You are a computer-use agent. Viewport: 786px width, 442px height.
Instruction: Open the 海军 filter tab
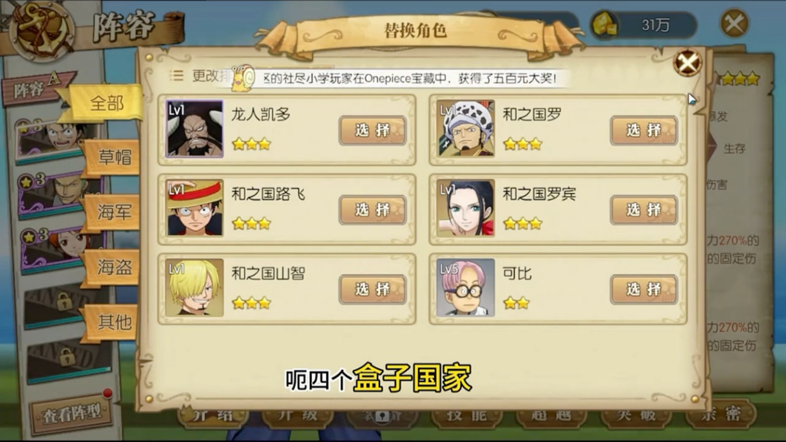click(x=112, y=213)
